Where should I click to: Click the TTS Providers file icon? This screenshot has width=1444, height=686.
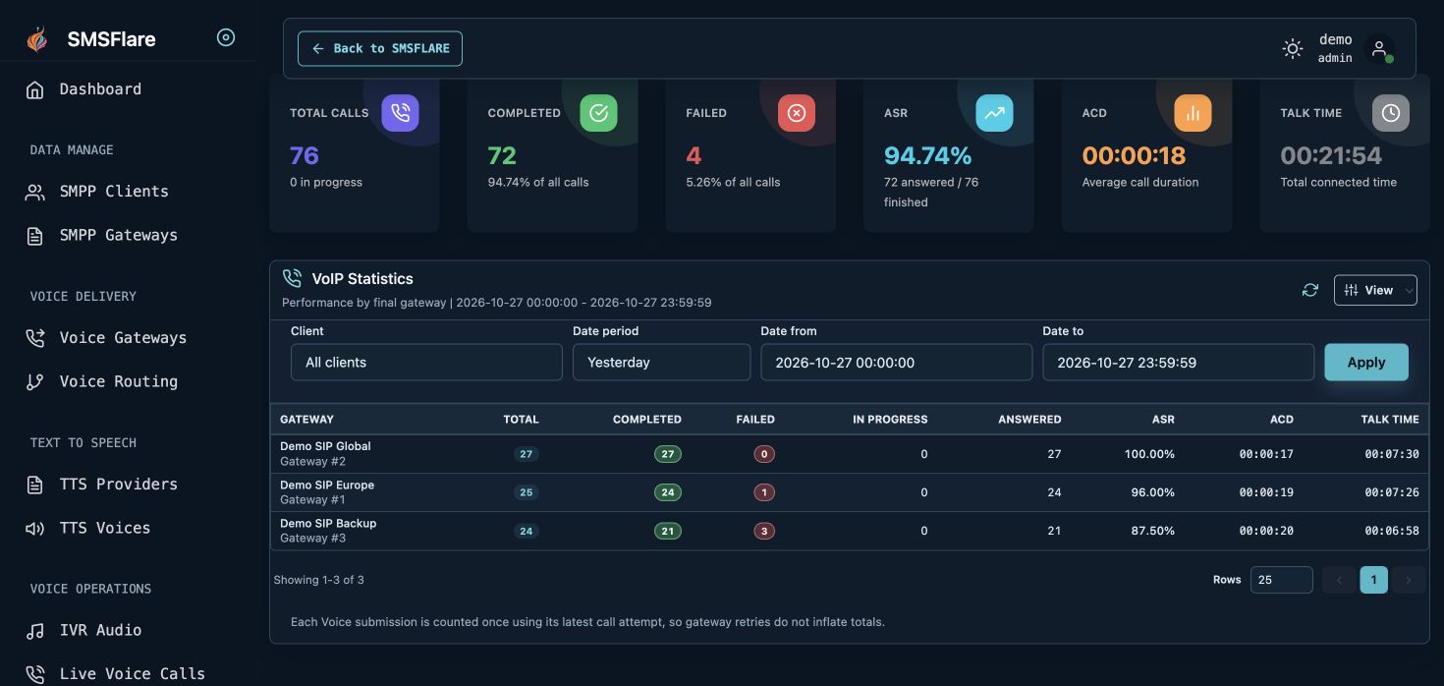pyautogui.click(x=35, y=485)
